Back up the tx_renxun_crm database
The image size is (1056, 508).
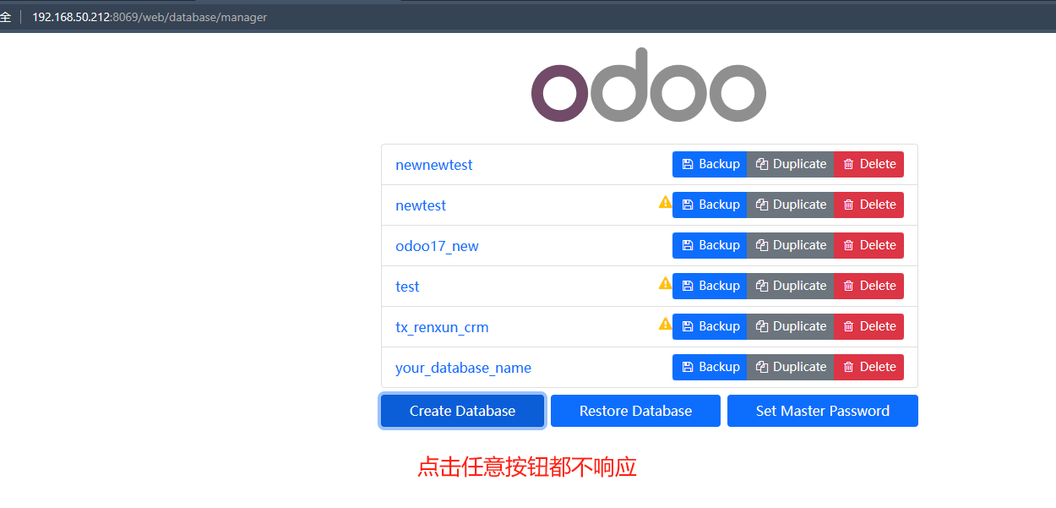coord(710,326)
